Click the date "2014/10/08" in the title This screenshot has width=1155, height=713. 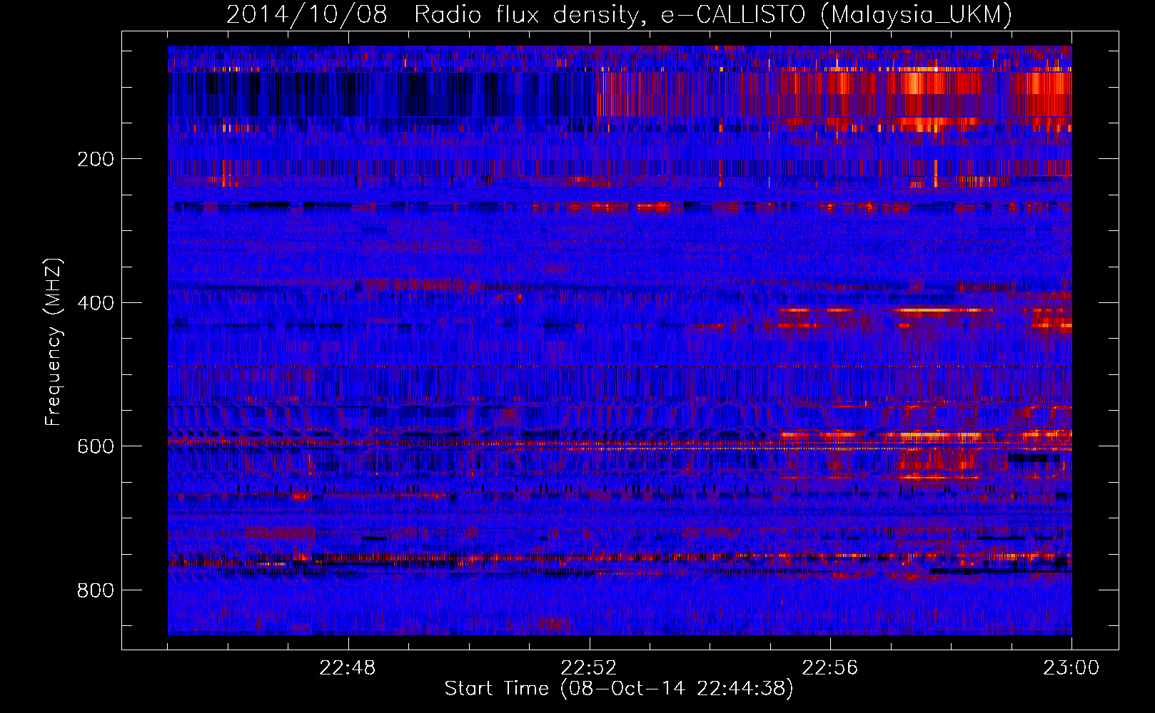click(307, 15)
